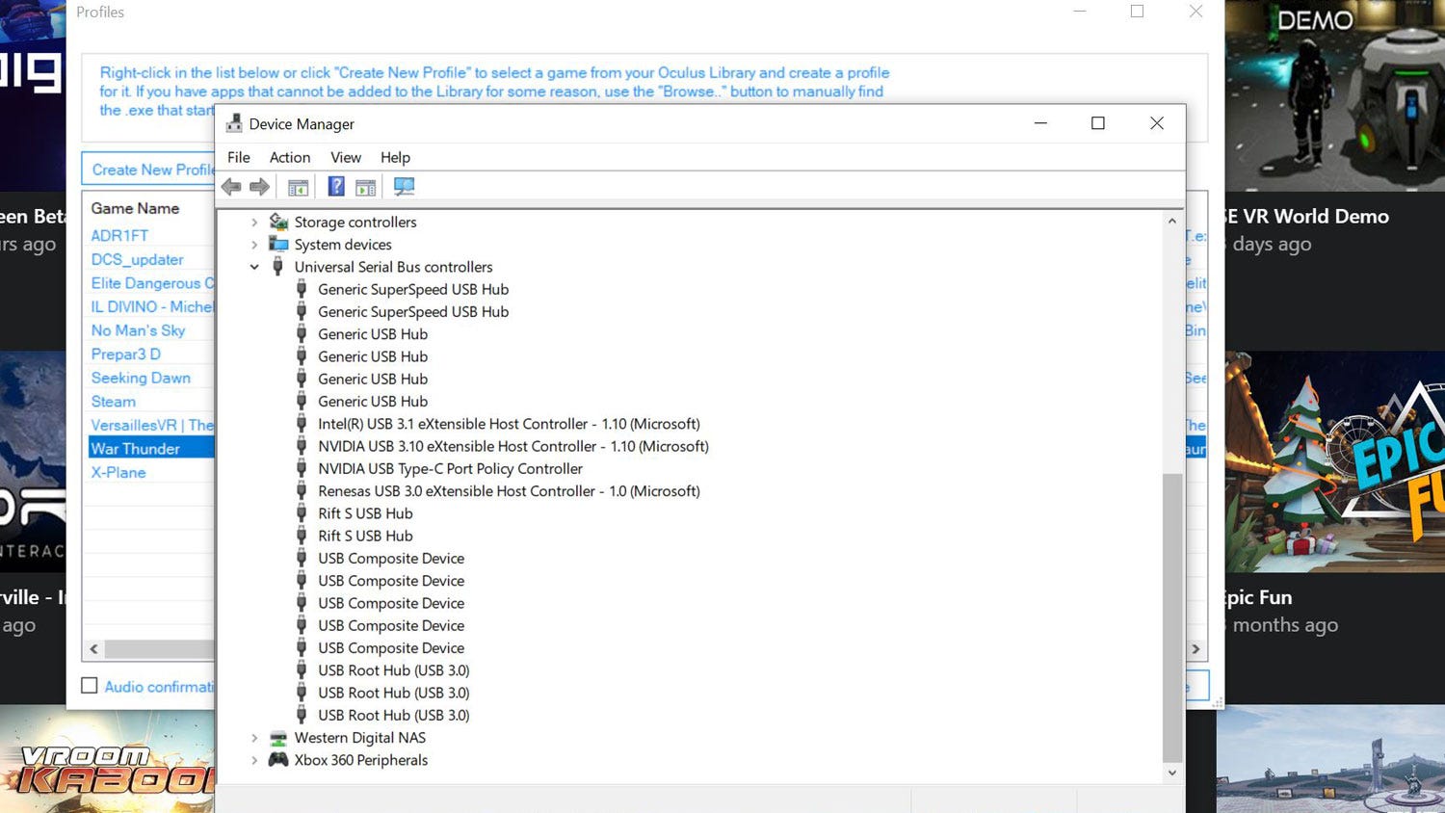Click the Game Name column header
Image resolution: width=1445 pixels, height=813 pixels.
pyautogui.click(x=135, y=208)
